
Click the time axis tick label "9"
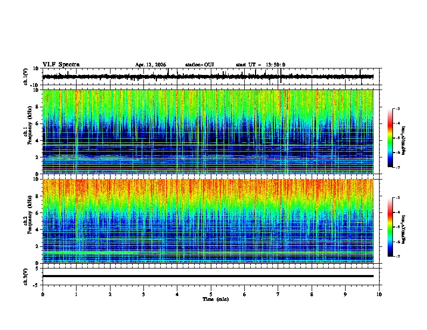[x=345, y=294]
